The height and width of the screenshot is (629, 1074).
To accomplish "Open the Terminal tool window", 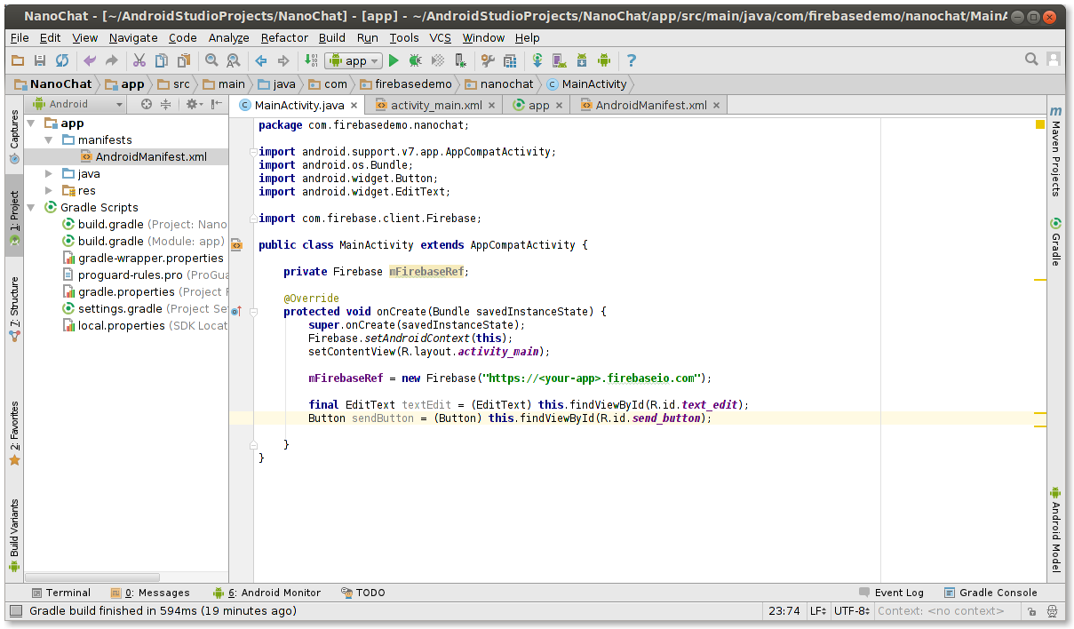I will [x=60, y=593].
